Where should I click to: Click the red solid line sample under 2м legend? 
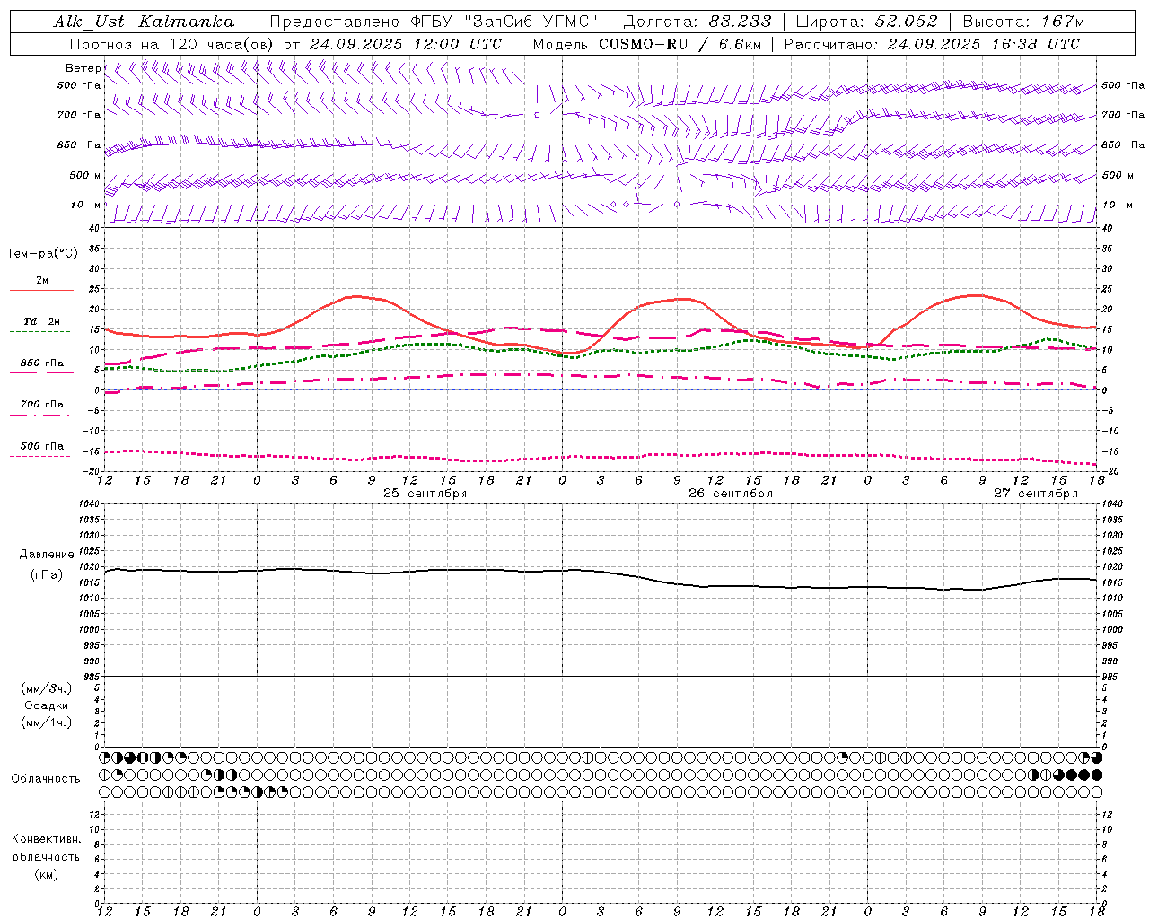41,291
